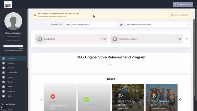Click the Transactions clock icon
The image size is (197, 111).
(x=4, y=73)
